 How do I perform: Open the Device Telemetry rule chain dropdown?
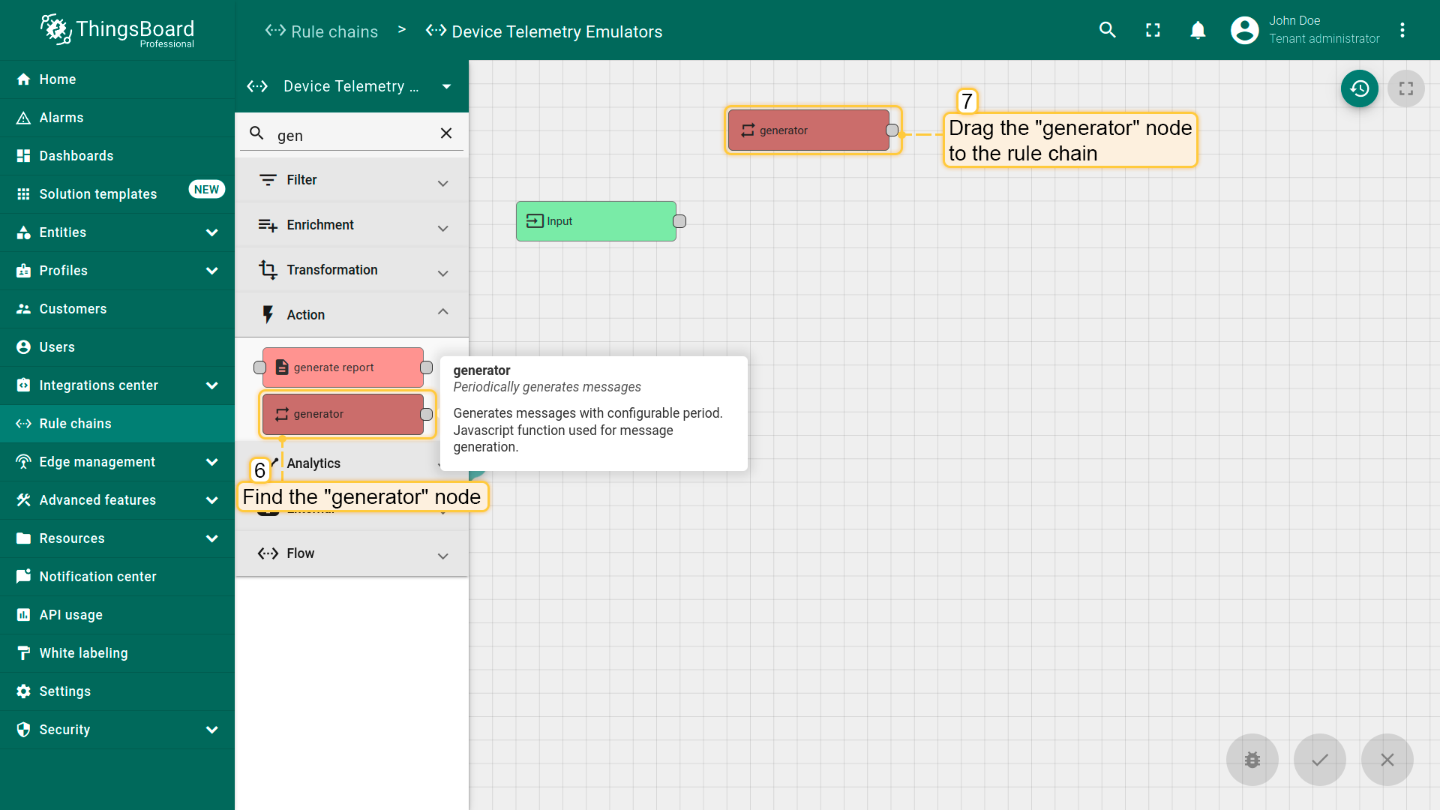coord(446,86)
